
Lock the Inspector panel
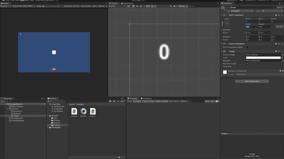280,3
